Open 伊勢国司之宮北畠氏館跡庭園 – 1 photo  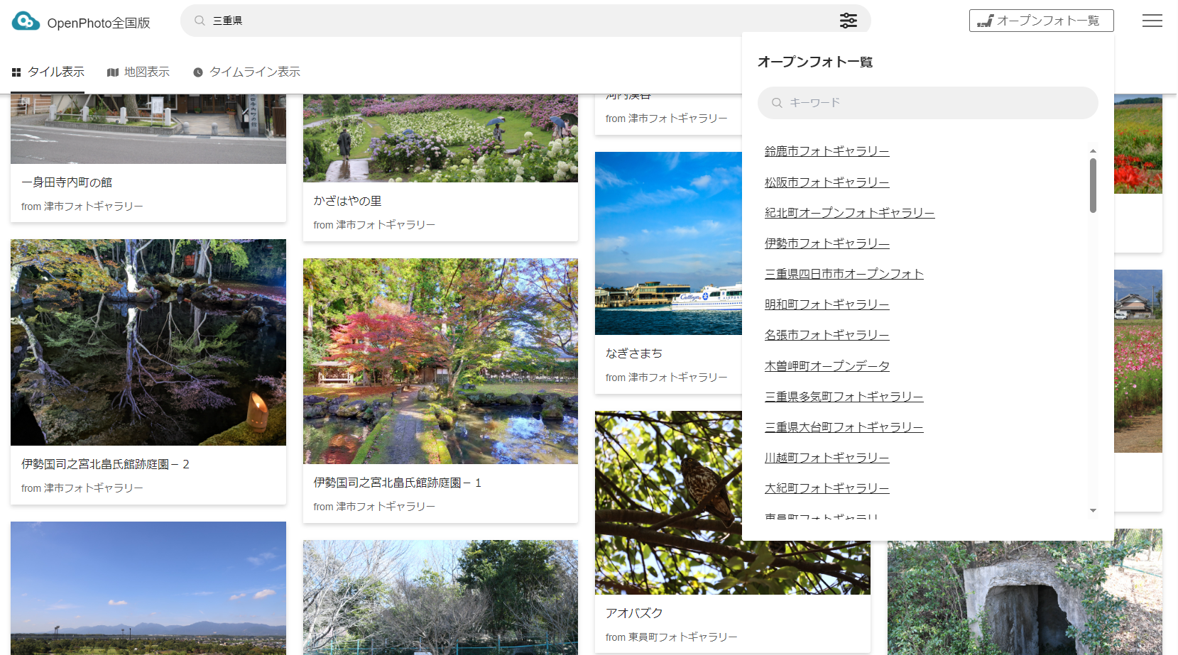[440, 361]
